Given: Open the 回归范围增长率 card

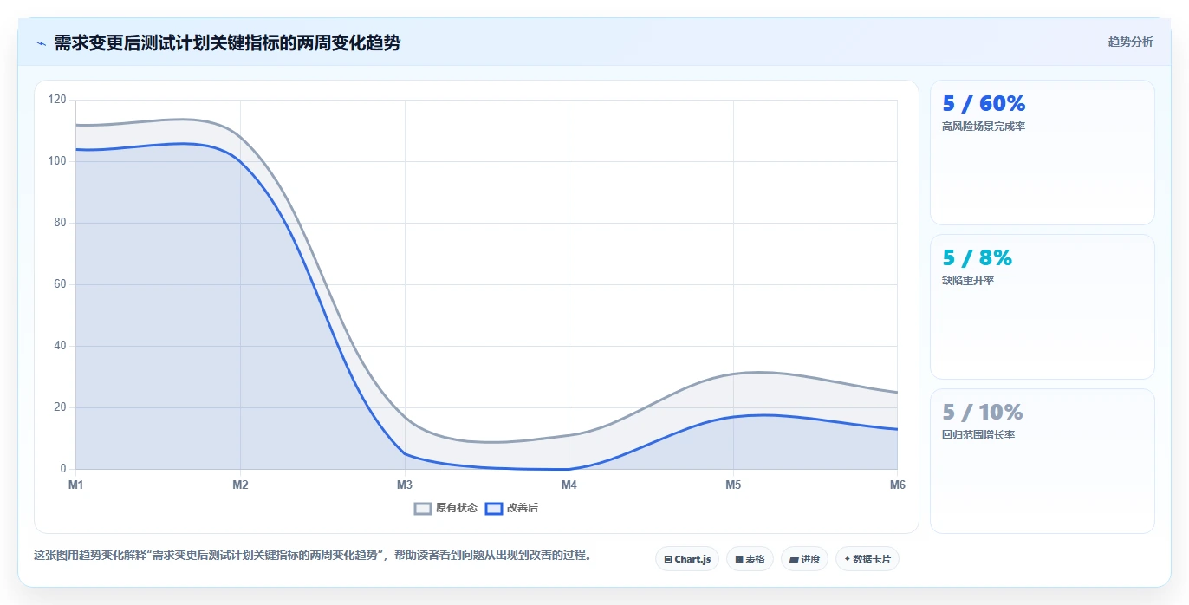Looking at the screenshot, I should tap(1042, 461).
